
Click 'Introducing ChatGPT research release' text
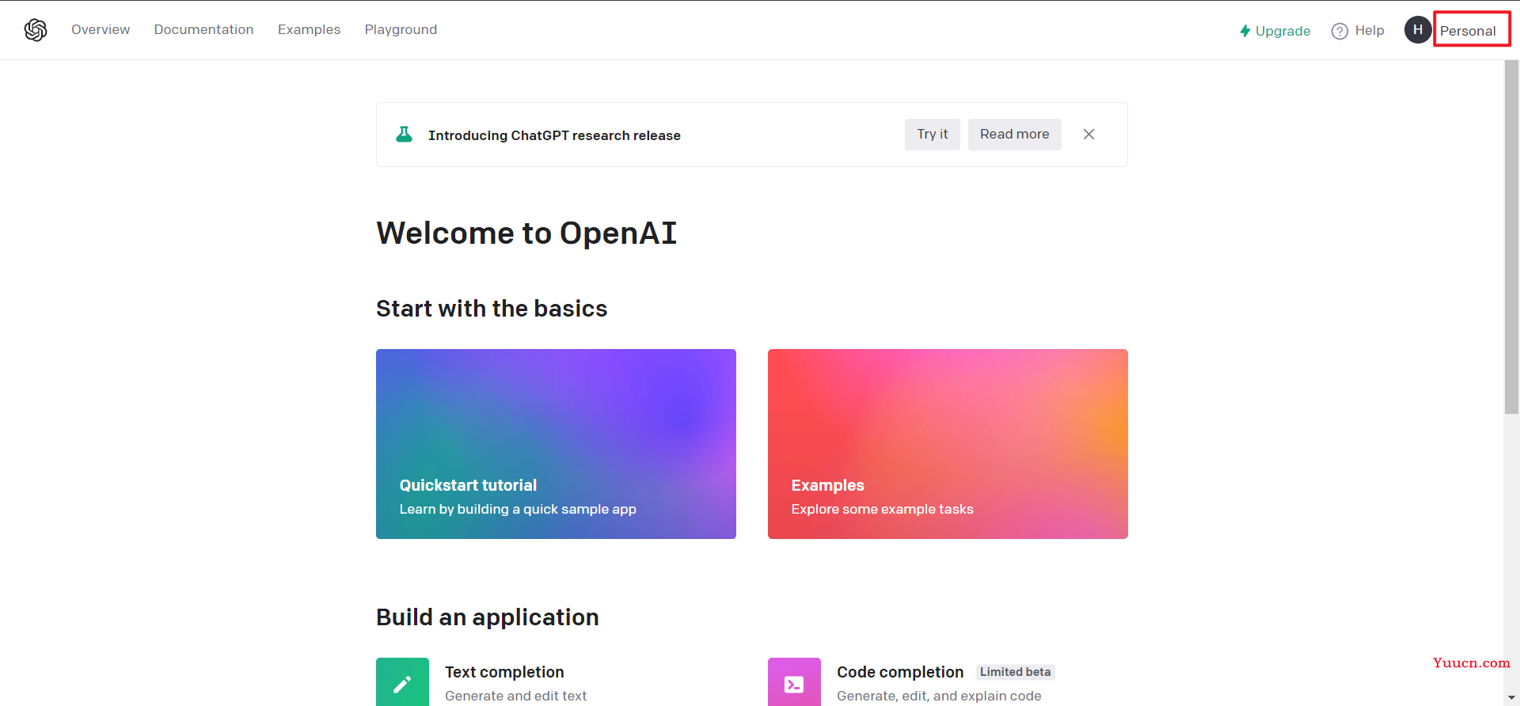click(554, 135)
